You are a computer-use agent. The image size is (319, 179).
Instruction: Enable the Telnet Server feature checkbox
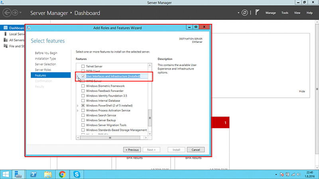coord(83,66)
